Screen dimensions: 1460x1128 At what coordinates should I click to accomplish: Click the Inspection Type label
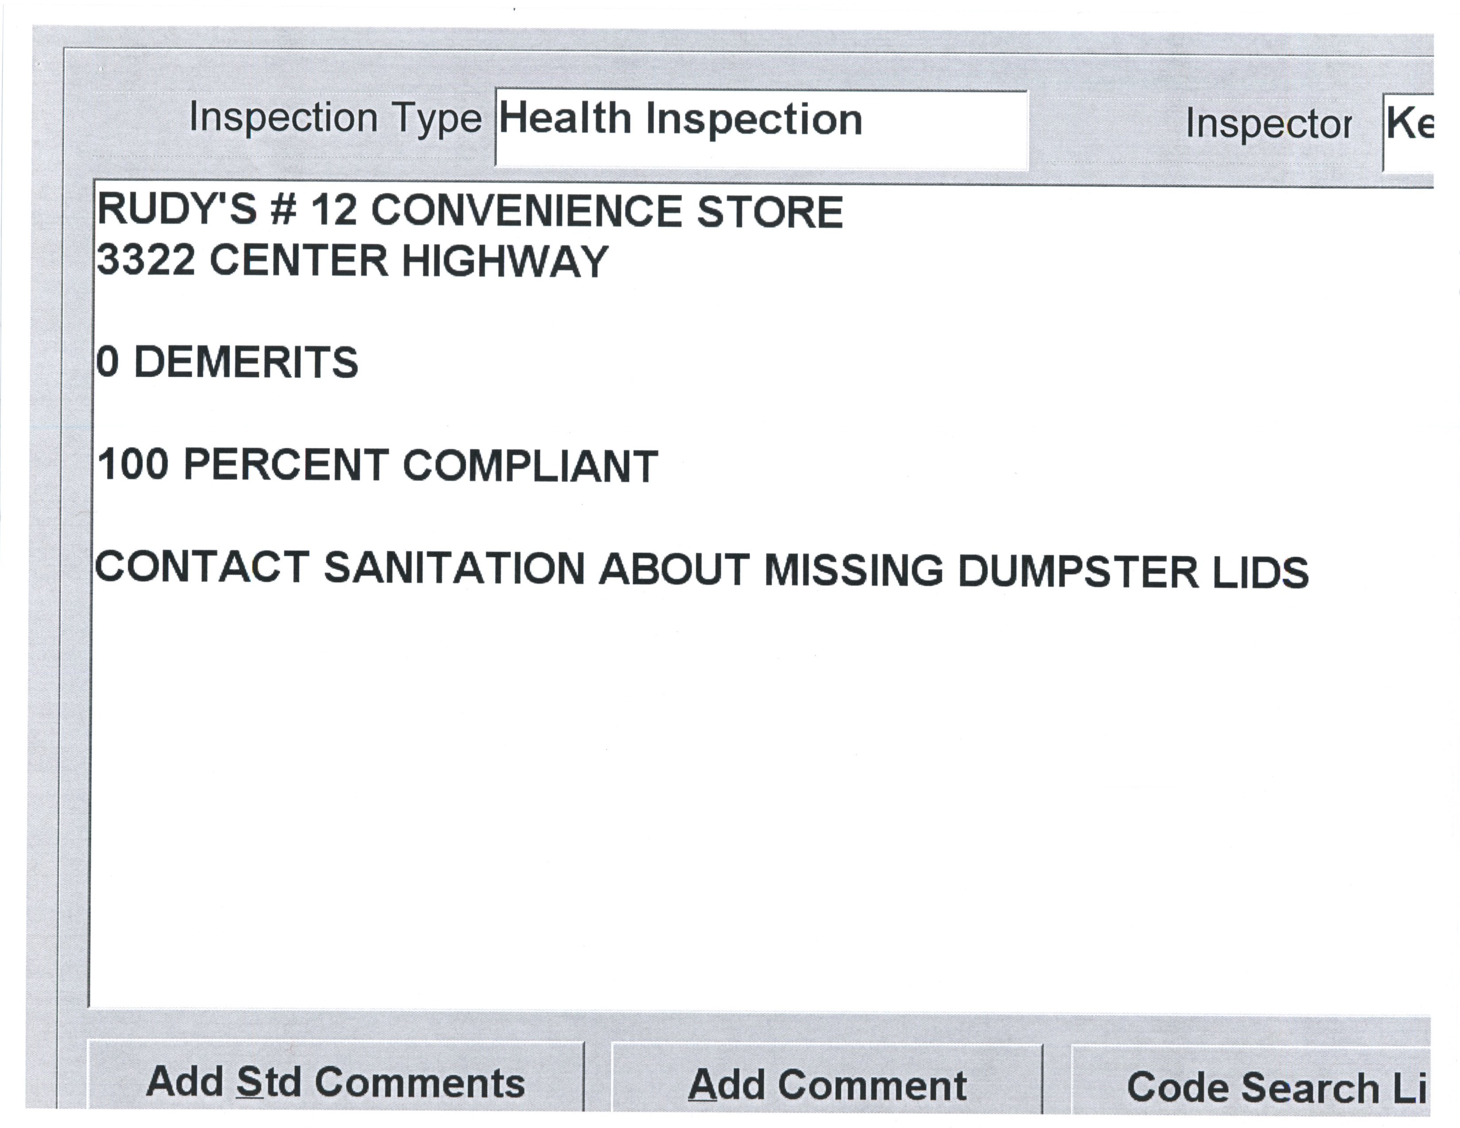tap(335, 118)
